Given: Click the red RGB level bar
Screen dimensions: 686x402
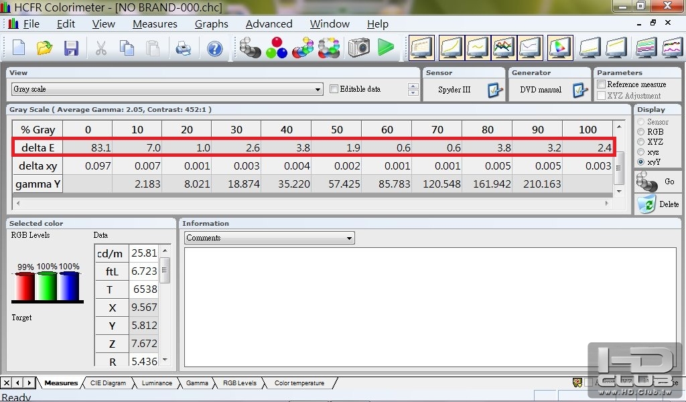Looking at the screenshot, I should click(x=25, y=287).
